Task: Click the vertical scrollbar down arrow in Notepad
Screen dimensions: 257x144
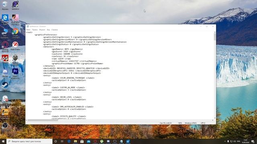Action: tap(215, 118)
